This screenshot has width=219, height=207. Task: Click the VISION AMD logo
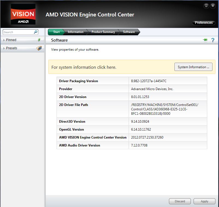click(23, 14)
